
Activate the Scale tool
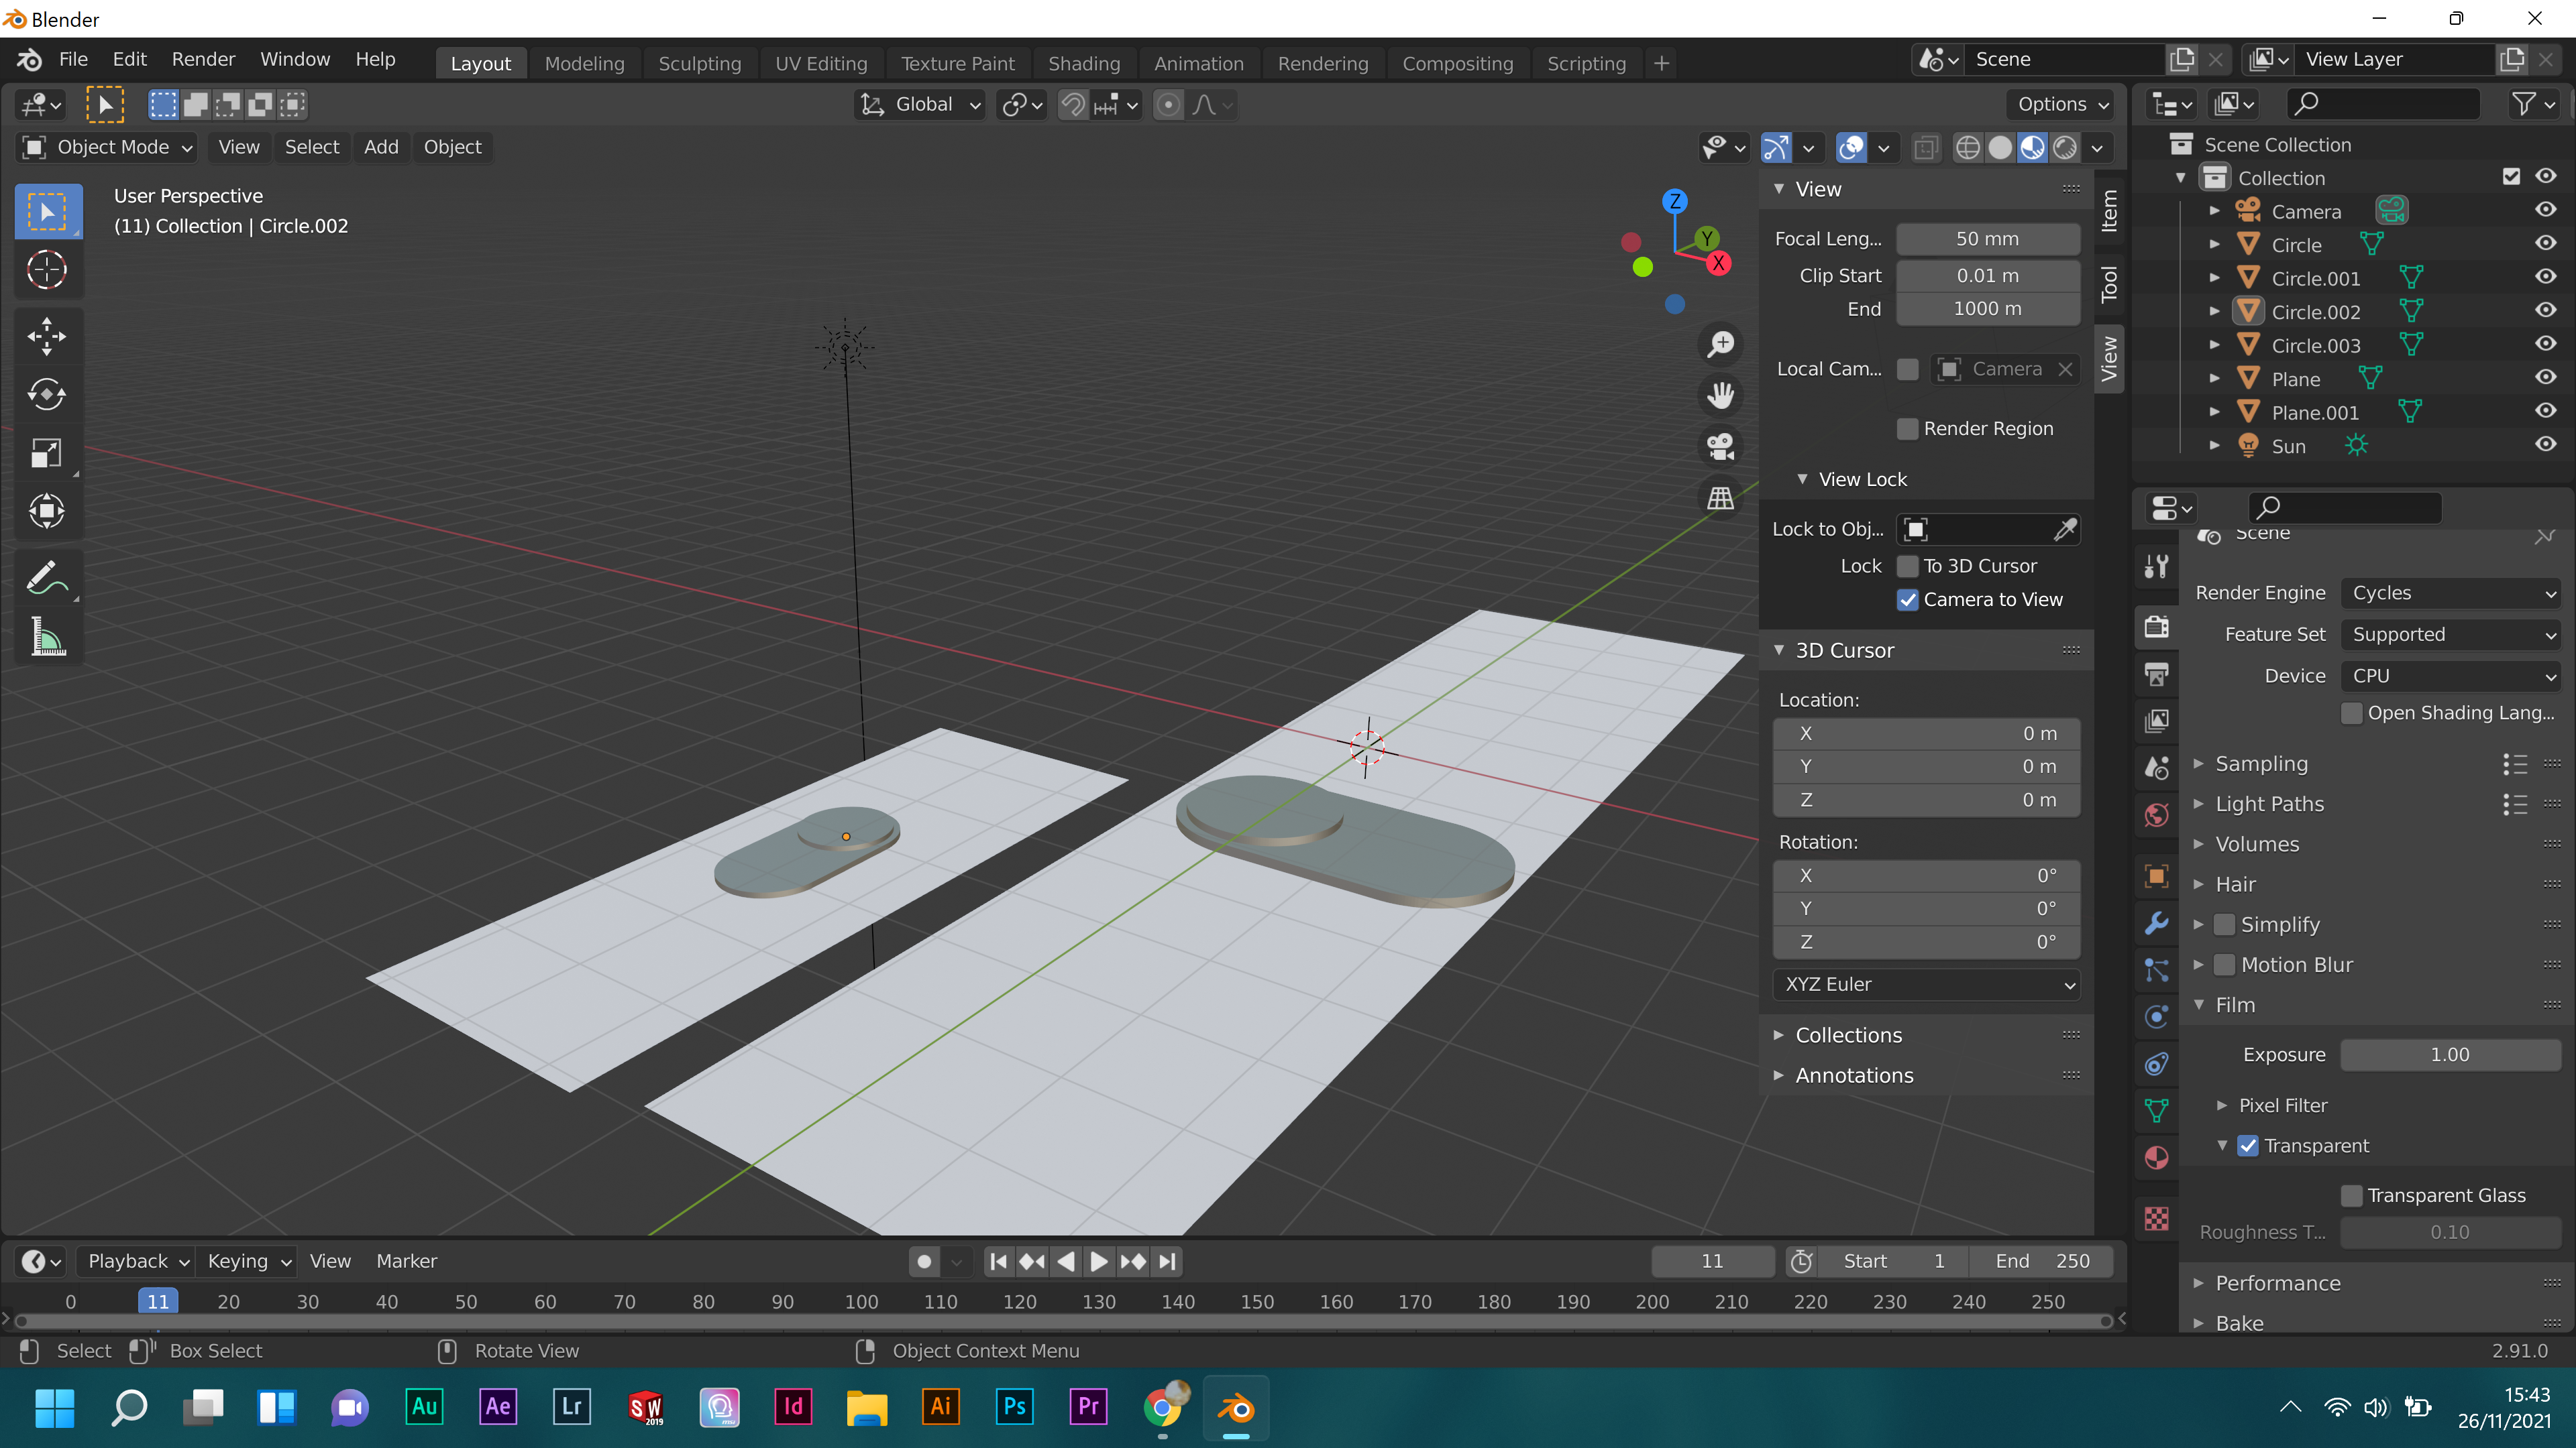47,454
